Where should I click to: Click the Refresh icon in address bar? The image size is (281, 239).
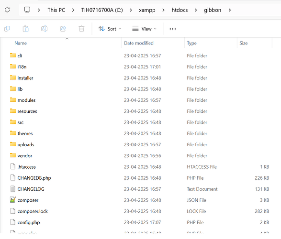point(7,10)
